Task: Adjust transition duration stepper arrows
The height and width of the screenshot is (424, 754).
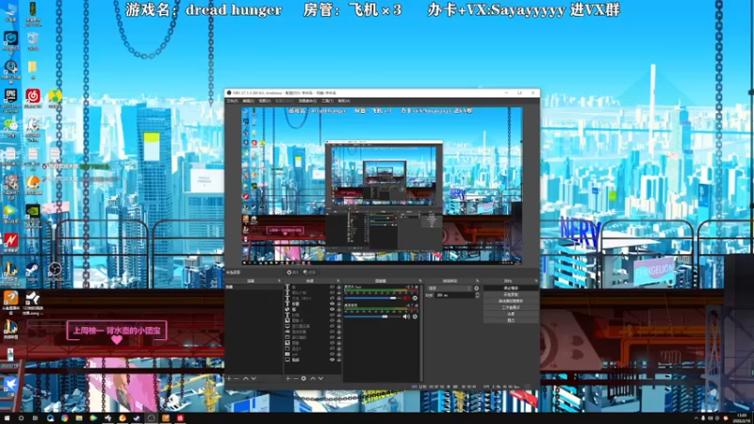Action: click(478, 295)
